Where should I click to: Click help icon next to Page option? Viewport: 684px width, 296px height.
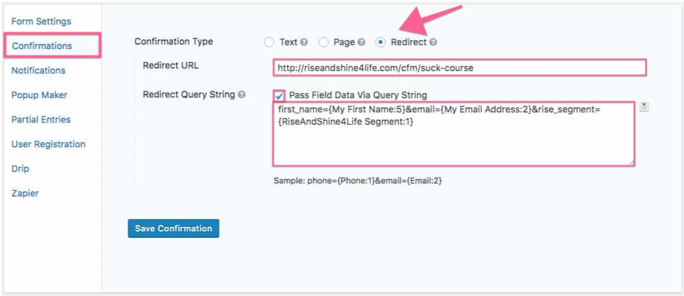tap(361, 43)
